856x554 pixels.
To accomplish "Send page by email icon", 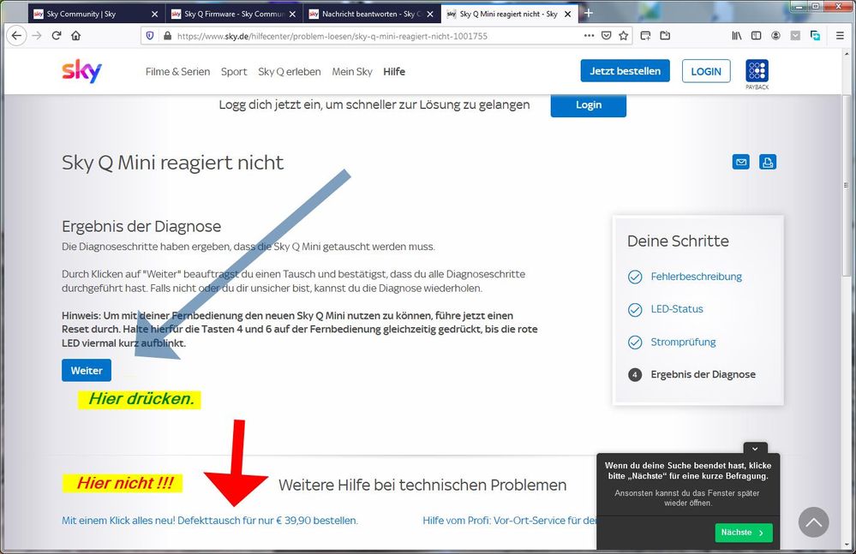I will coord(741,162).
